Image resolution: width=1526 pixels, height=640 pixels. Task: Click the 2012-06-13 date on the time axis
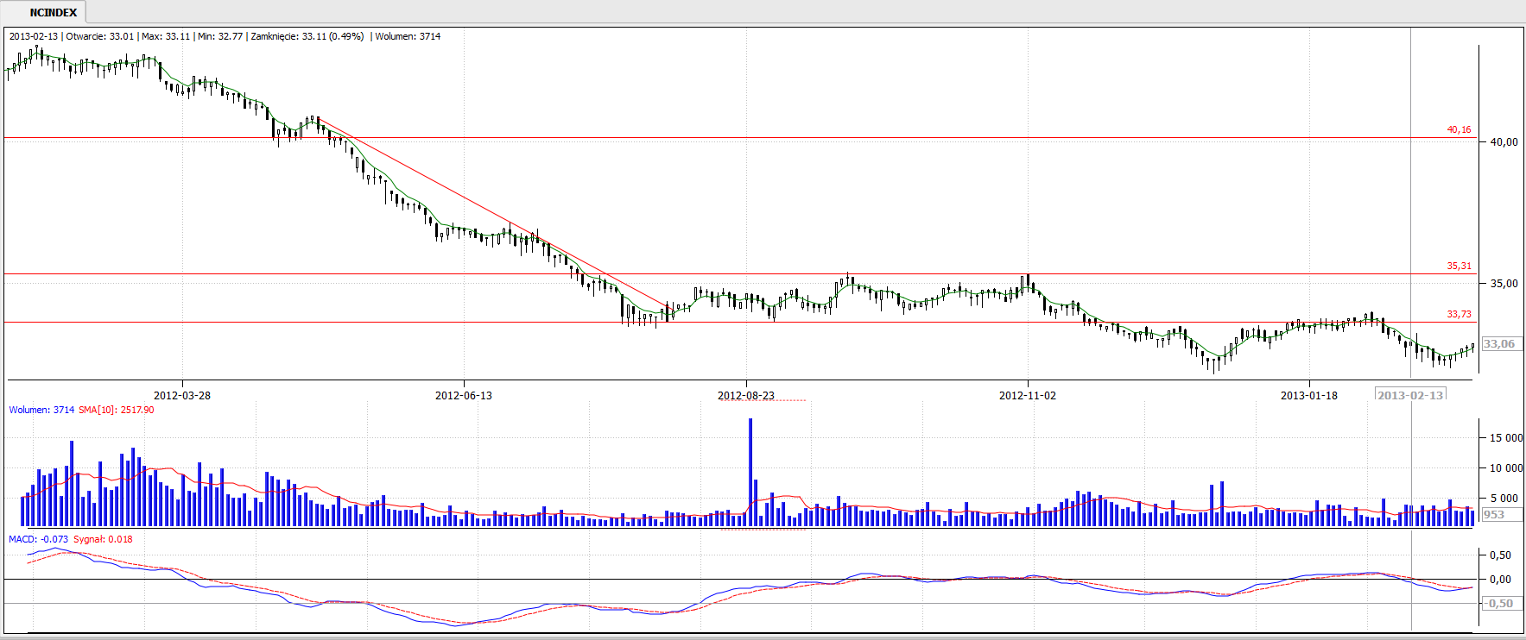coord(463,395)
